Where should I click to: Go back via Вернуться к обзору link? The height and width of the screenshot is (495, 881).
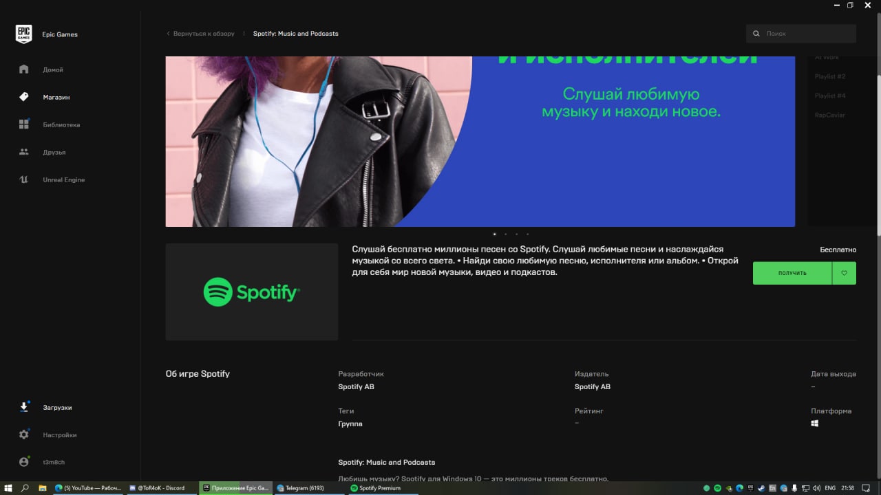pos(201,33)
